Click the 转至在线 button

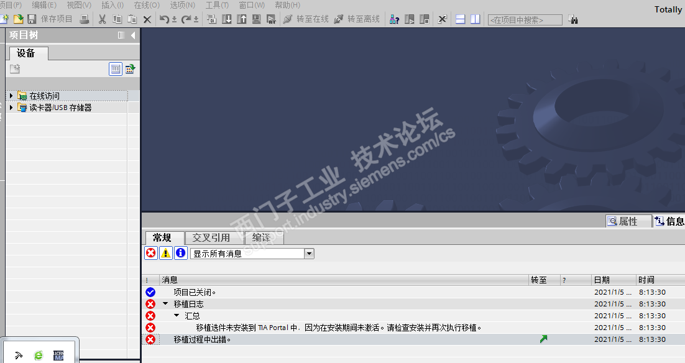(306, 19)
